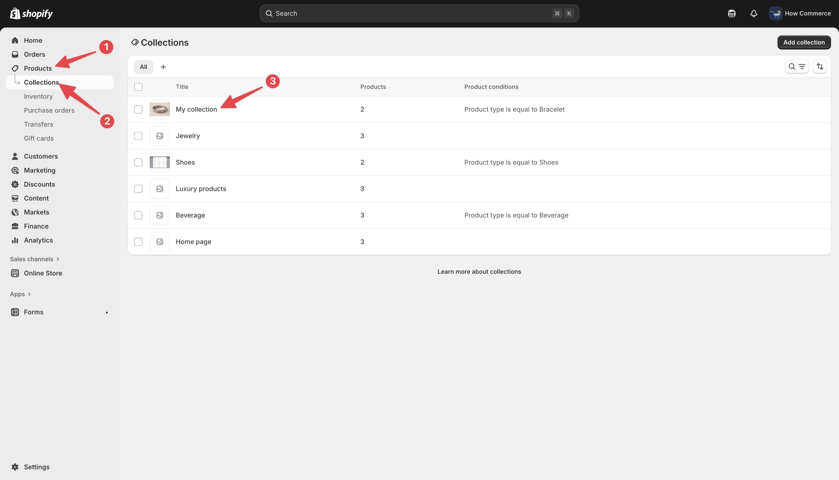Click the Title column header

pos(182,87)
